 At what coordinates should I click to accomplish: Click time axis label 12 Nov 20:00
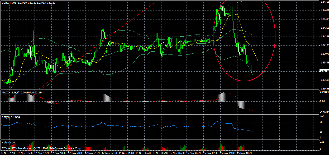pyautogui.click(x=76, y=153)
